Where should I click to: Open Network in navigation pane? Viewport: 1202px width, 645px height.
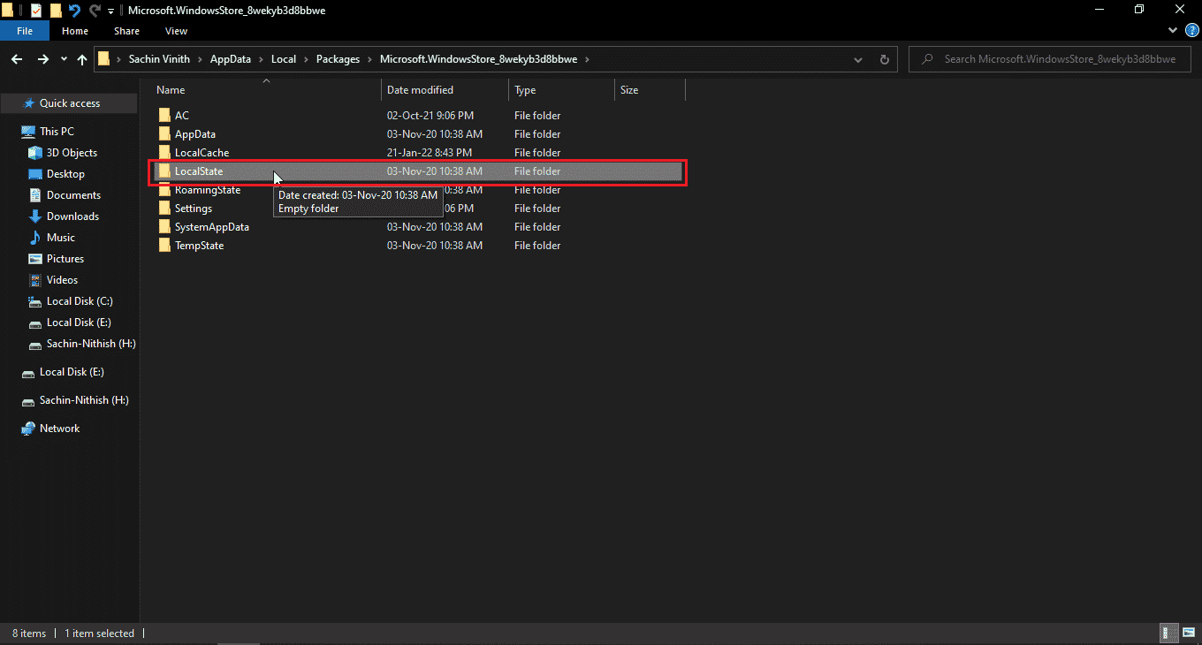coord(59,429)
